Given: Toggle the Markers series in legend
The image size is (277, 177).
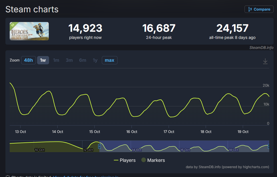Looking at the screenshot, I should tap(153, 160).
